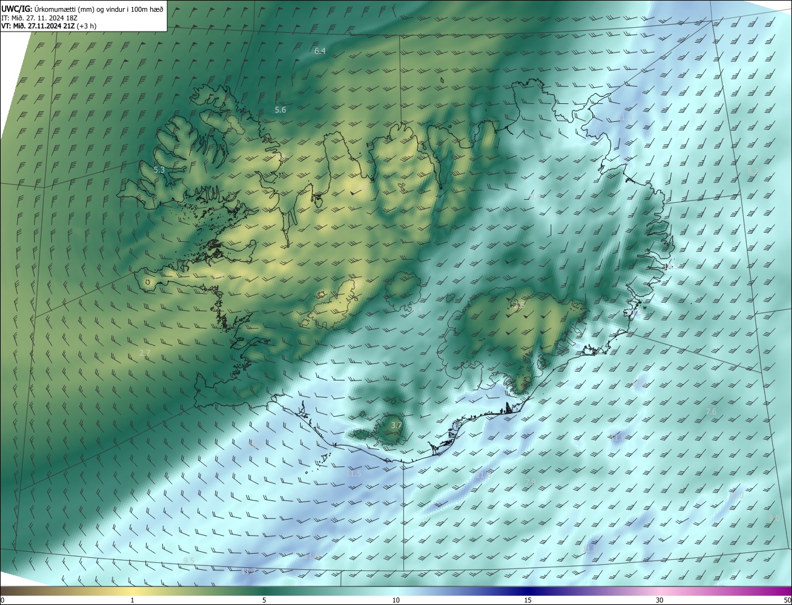Click the 8.2 value label
This screenshot has width=792, height=605.
pos(753,171)
